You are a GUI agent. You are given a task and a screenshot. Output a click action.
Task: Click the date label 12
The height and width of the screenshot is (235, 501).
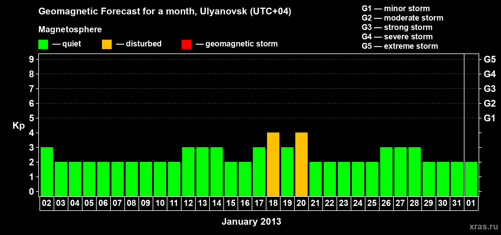pos(188,203)
